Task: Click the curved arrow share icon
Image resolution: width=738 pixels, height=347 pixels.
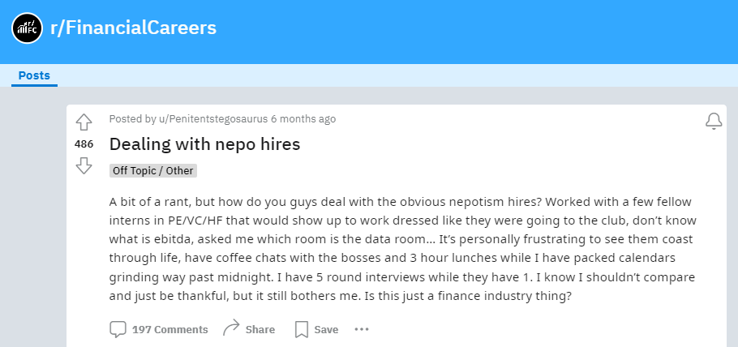Action: pyautogui.click(x=231, y=328)
